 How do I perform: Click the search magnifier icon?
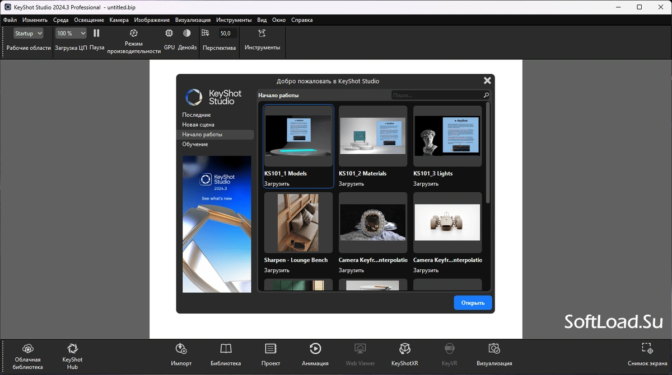point(486,96)
